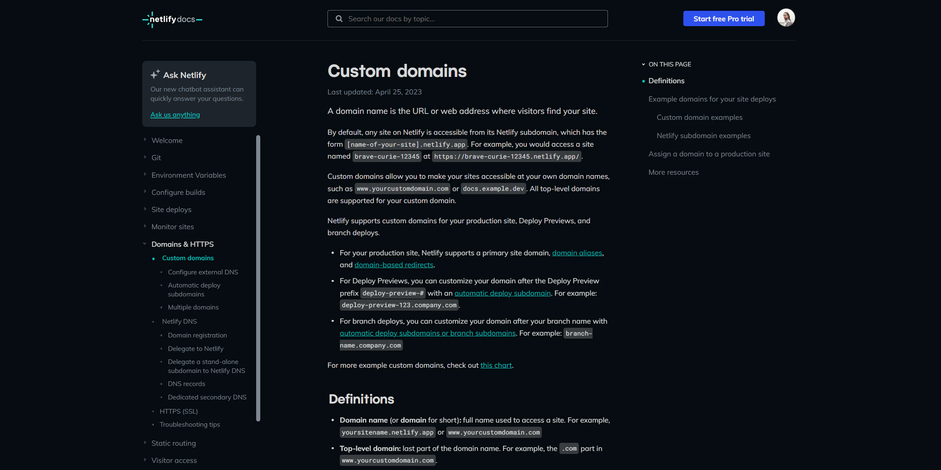Open Troubleshooting tips sidebar item
The width and height of the screenshot is (941, 470).
tap(190, 424)
